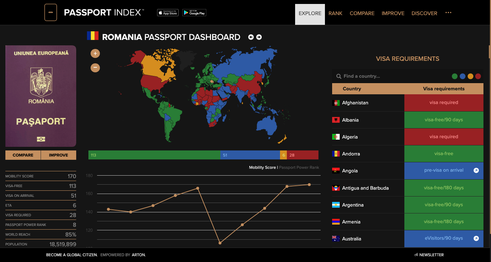Viewport: 491px width, 262px height.
Task: Click the Afghanistan flag icon
Action: coord(336,103)
